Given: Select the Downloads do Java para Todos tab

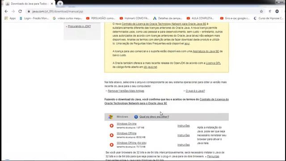Looking at the screenshot, I should click(x=29, y=4).
